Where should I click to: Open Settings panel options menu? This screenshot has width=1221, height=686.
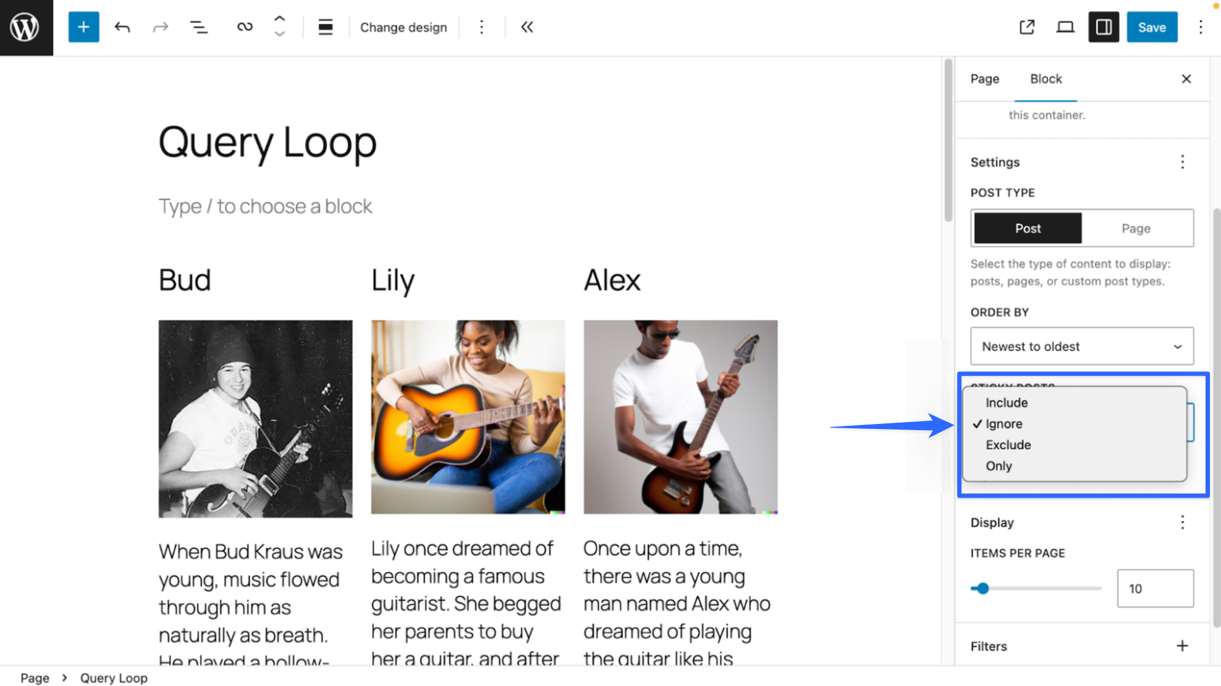1183,162
